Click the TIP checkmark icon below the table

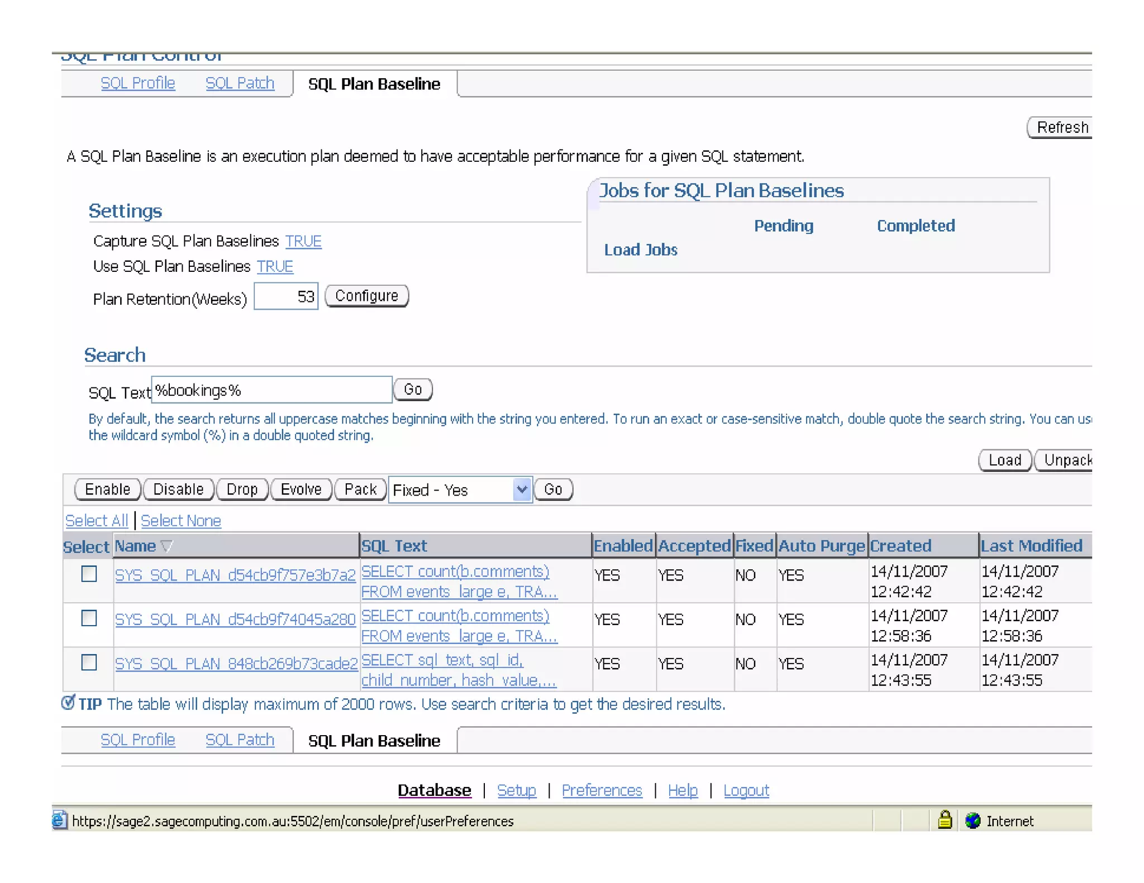coord(68,702)
